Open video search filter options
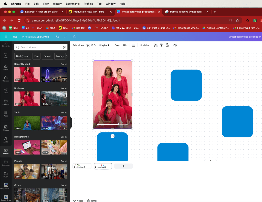The height and width of the screenshot is (202, 262). [x=64, y=47]
